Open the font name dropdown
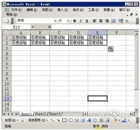 [55, 21]
